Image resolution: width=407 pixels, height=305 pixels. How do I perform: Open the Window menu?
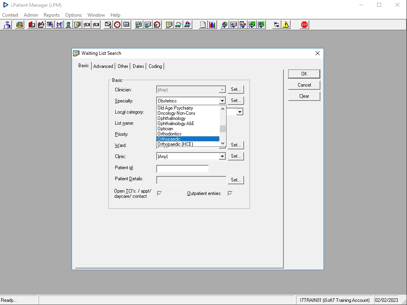96,15
